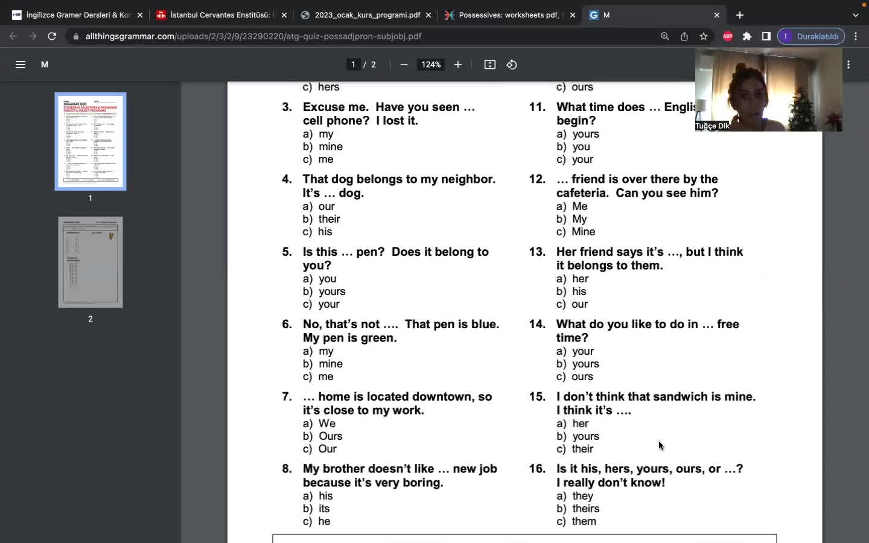Click answer 'ours' in question 14

[x=582, y=376]
